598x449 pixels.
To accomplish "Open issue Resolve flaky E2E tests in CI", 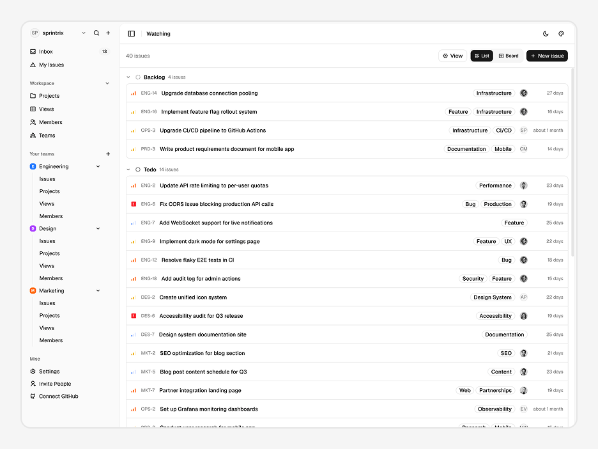I will (x=197, y=260).
